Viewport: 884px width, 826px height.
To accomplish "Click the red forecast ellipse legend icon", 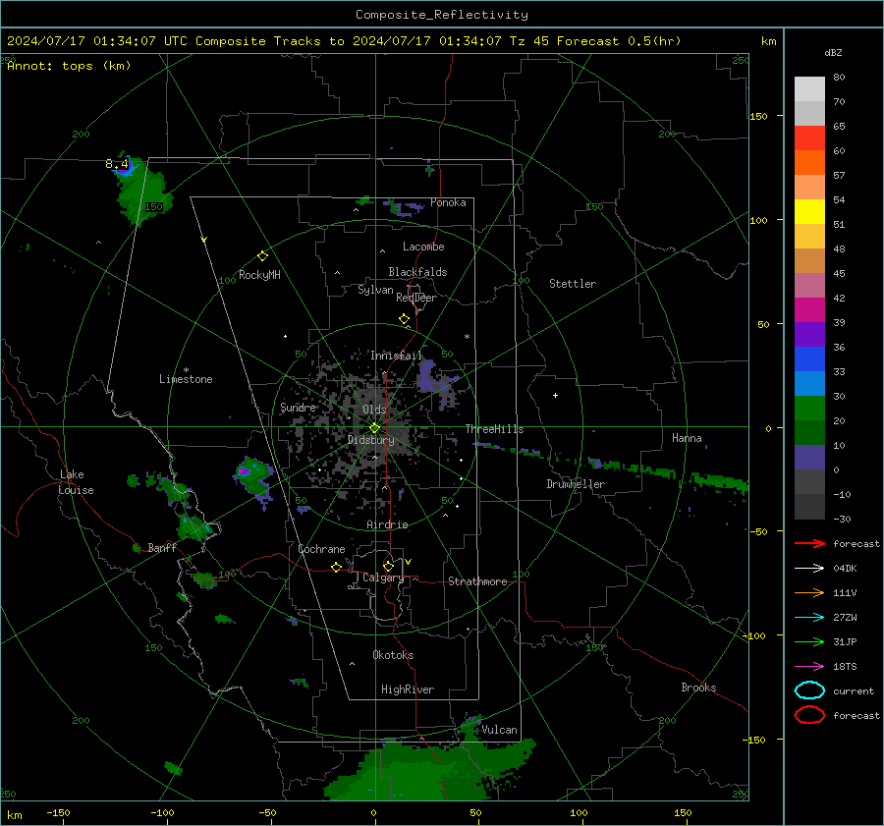I will tap(809, 715).
